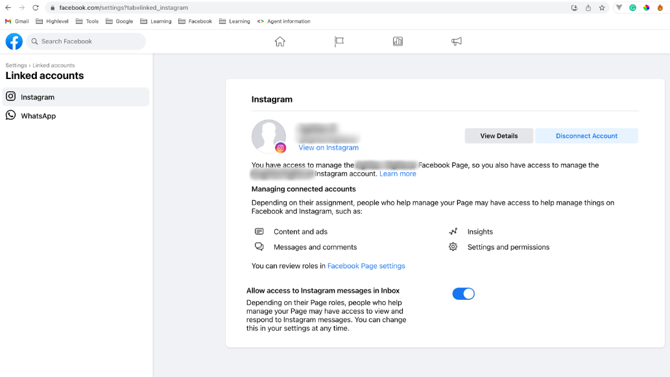Toggle Instagram messages in Inbox access
Viewport: 670px width, 377px height.
click(x=463, y=293)
